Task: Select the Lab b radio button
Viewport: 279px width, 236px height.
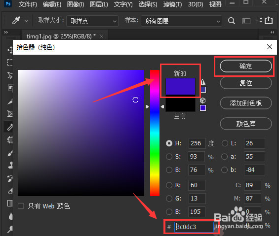Action: point(224,170)
